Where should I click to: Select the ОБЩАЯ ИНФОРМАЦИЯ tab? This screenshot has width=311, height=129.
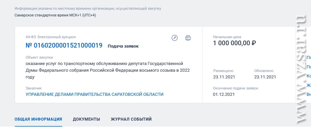click(38, 119)
